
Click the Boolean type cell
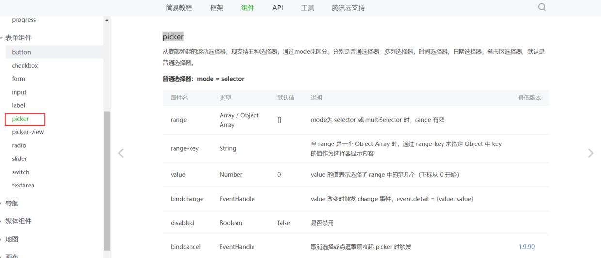(x=231, y=223)
